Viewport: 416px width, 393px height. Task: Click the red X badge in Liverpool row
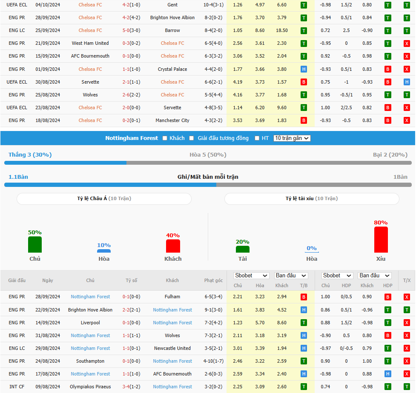[407, 323]
